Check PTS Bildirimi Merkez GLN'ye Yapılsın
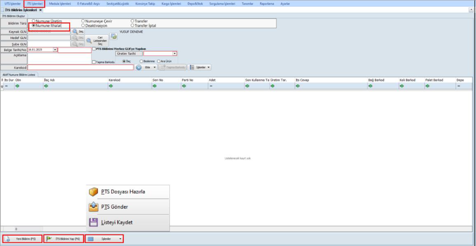This screenshot has width=476, height=246. tap(94, 49)
